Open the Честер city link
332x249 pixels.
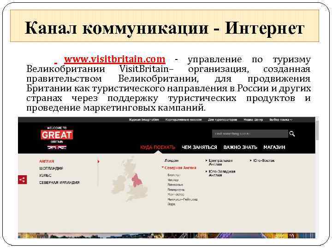(x=173, y=180)
